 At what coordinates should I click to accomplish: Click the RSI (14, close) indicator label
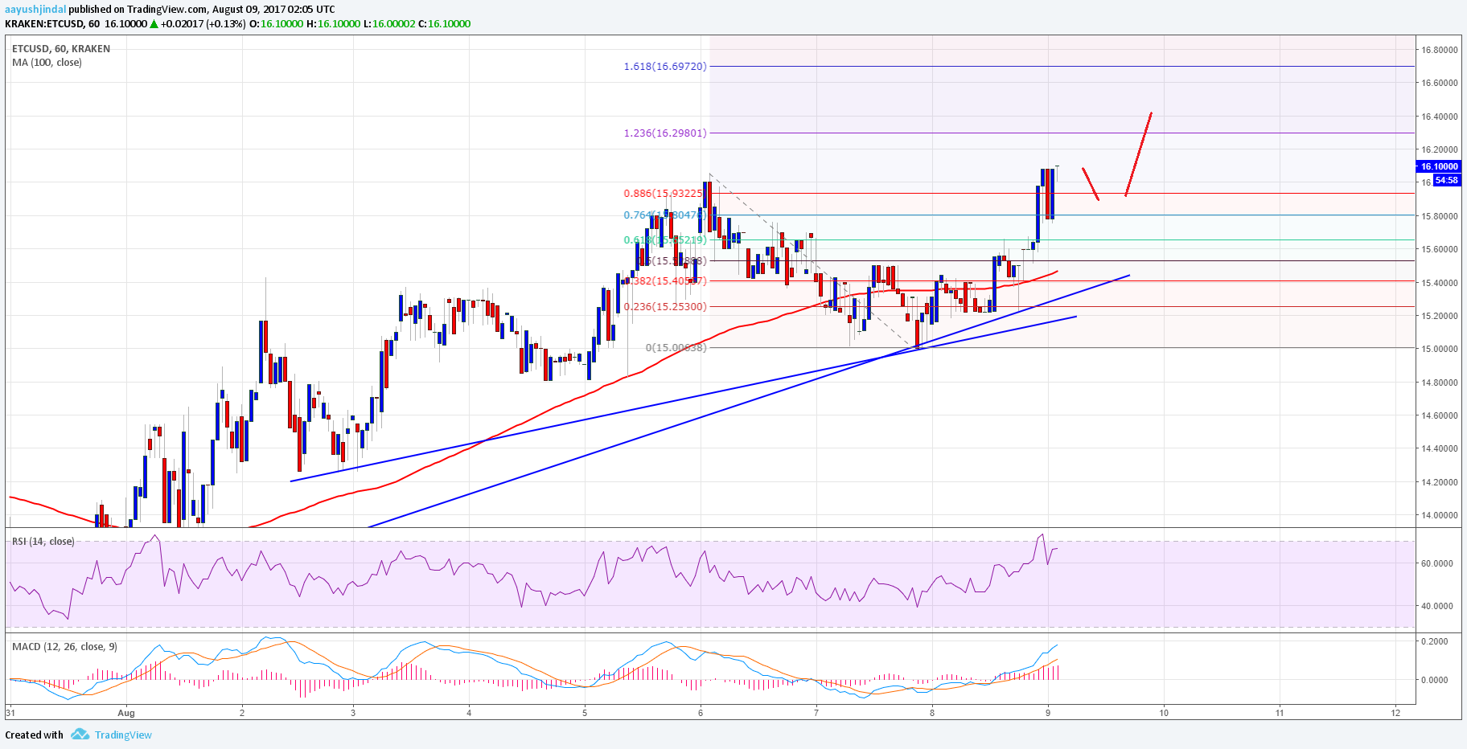pyautogui.click(x=43, y=542)
